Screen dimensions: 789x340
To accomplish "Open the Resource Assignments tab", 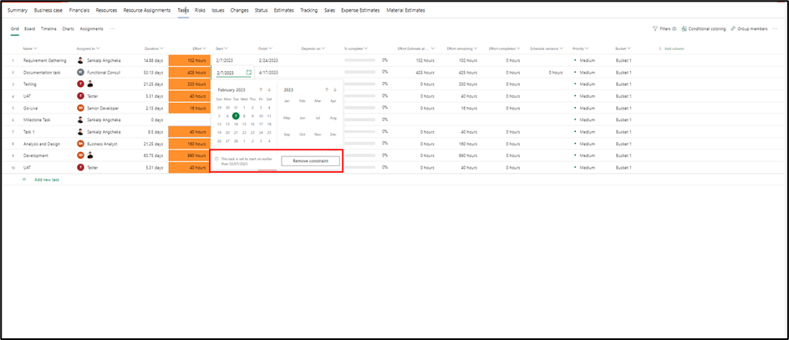I will (x=147, y=11).
